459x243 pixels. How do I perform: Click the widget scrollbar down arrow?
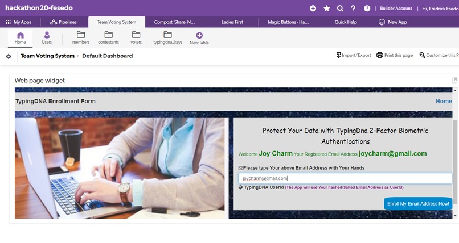[x=455, y=216]
